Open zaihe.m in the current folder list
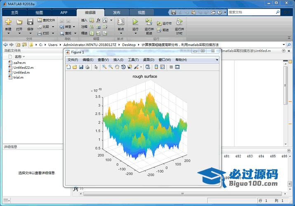Viewport: 295px width, 206px height. click(19, 62)
